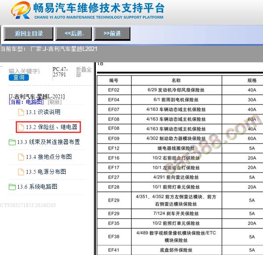Click the 规格 column header
This screenshot has height=255, width=263.
(252, 80)
